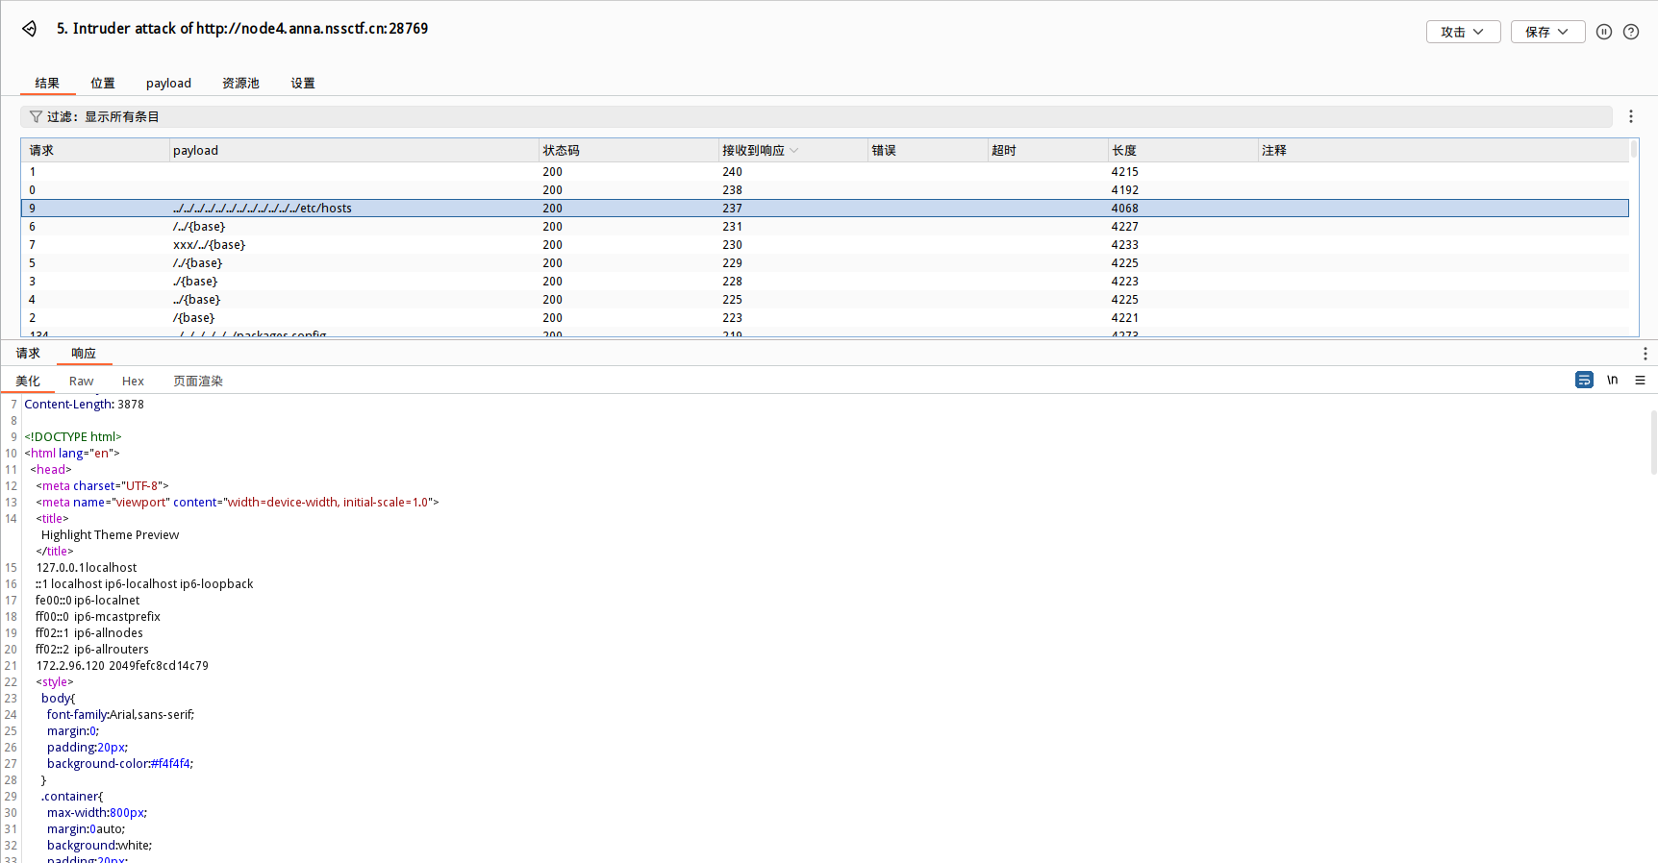Select the 美化 view tab

point(28,382)
